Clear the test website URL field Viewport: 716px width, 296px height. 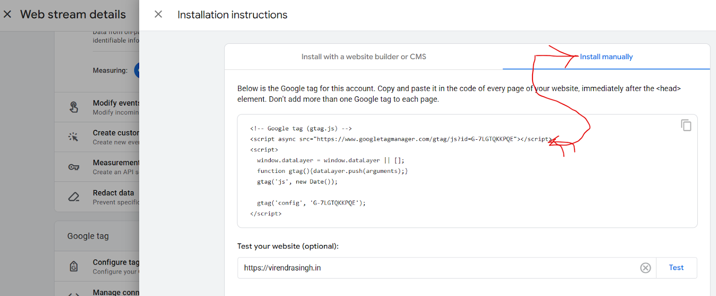645,268
